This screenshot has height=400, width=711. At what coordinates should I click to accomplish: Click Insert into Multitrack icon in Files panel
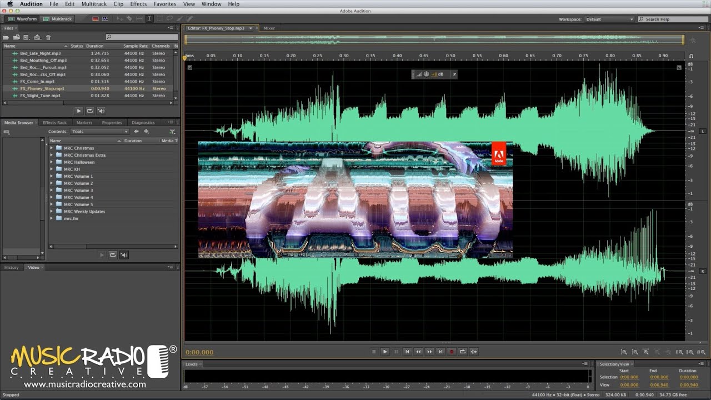pyautogui.click(x=37, y=37)
